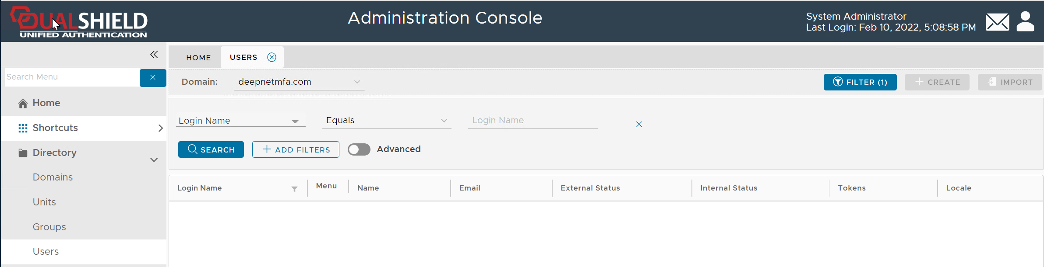Open the mail envelope icon
1044x267 pixels.
(x=997, y=22)
